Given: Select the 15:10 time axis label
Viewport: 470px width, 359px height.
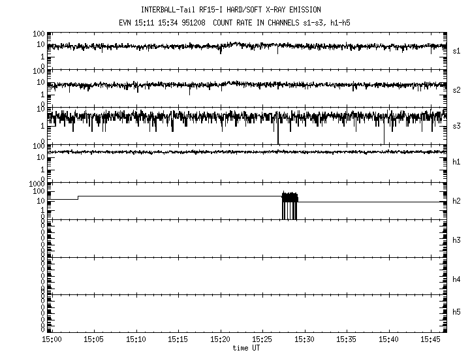Looking at the screenshot, I should click(136, 339).
